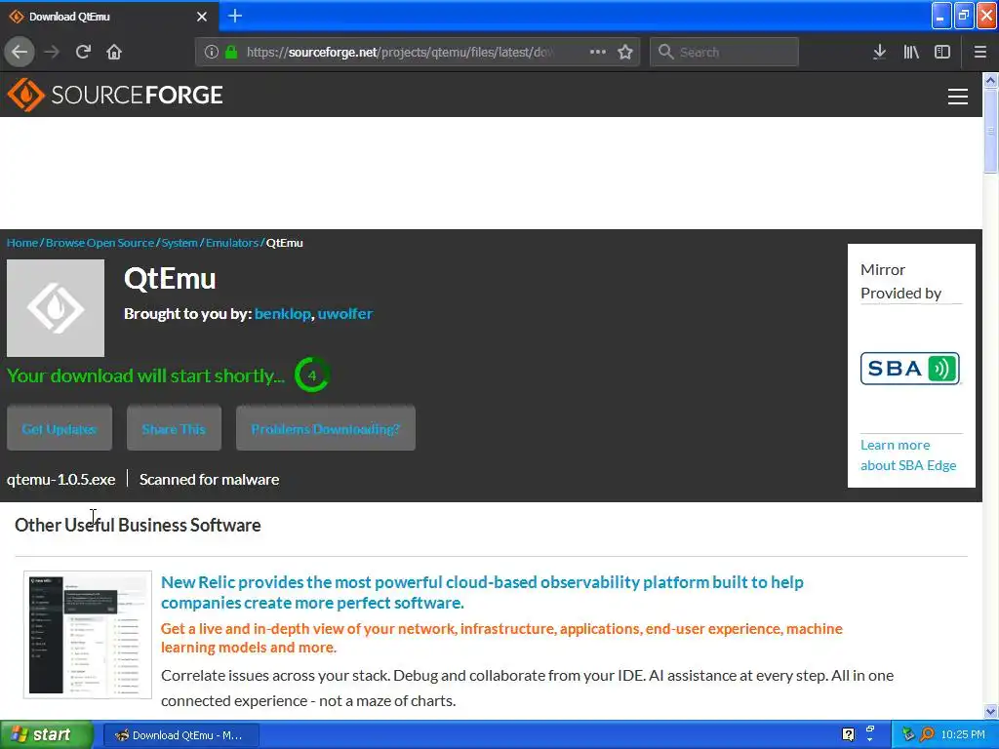The width and height of the screenshot is (999, 749).
Task: Click into the browser Search box
Action: 725,52
